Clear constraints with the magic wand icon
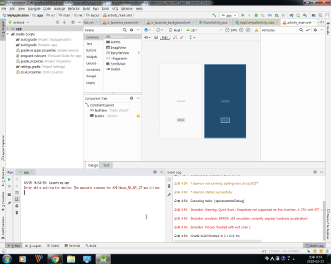 (182, 37)
